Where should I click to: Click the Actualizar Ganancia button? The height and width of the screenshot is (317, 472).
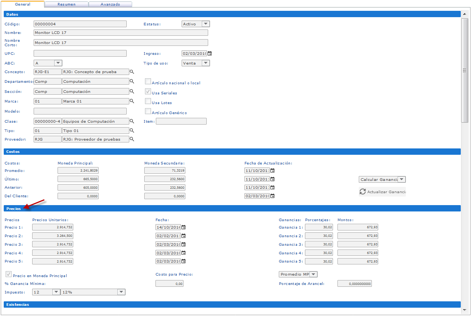coord(382,192)
